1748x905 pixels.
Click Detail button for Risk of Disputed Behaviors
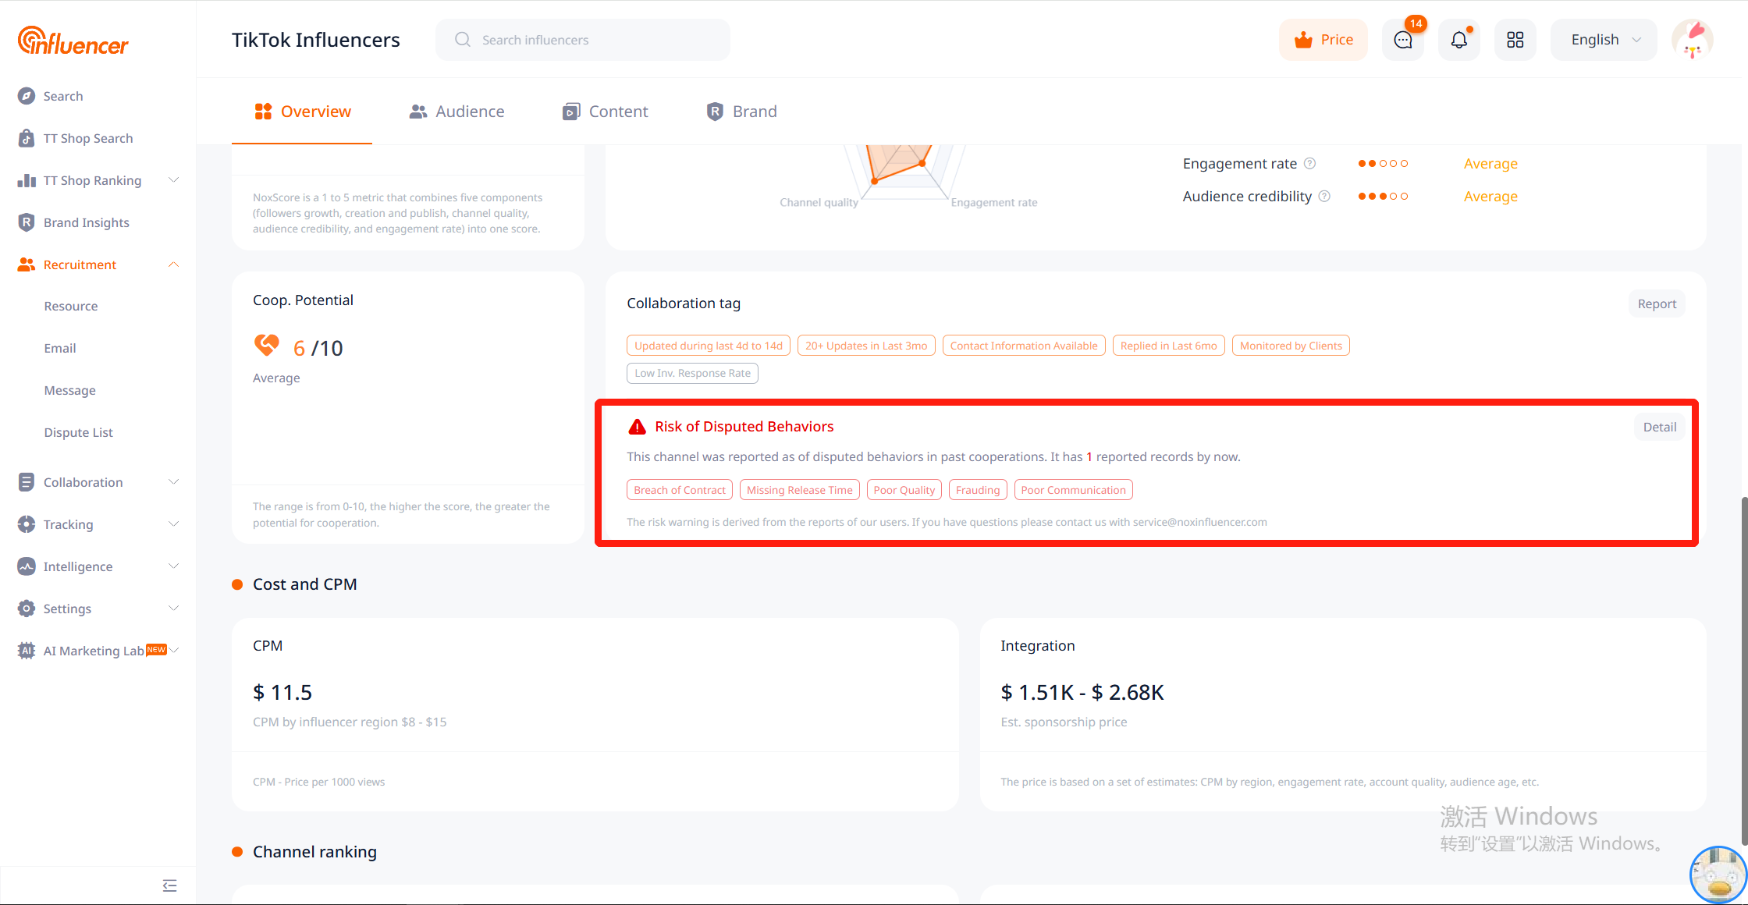point(1659,427)
